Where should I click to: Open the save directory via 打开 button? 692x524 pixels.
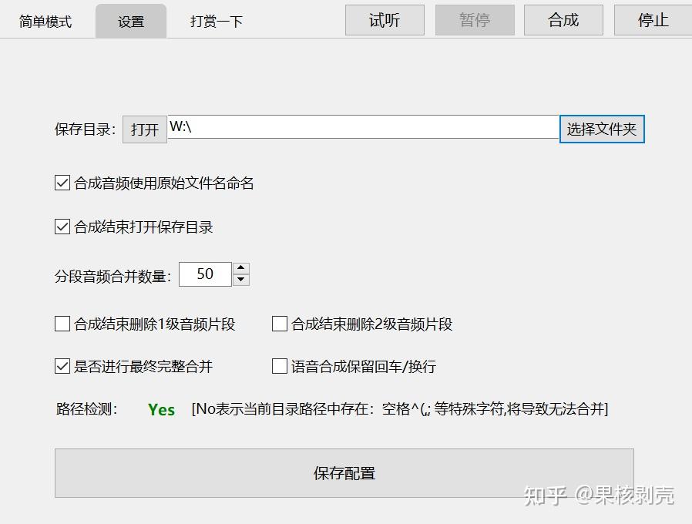pos(144,129)
